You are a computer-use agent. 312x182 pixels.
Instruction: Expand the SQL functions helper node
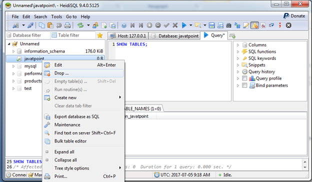(x=238, y=51)
